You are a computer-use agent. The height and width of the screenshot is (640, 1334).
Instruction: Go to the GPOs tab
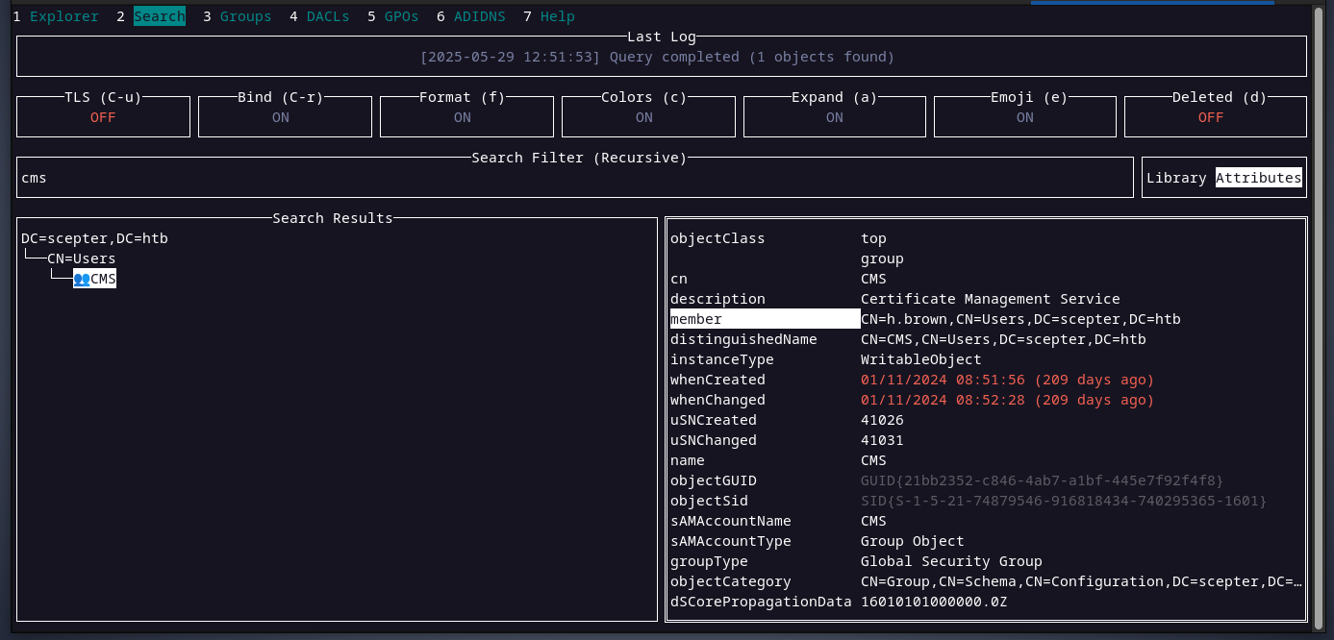(x=402, y=16)
